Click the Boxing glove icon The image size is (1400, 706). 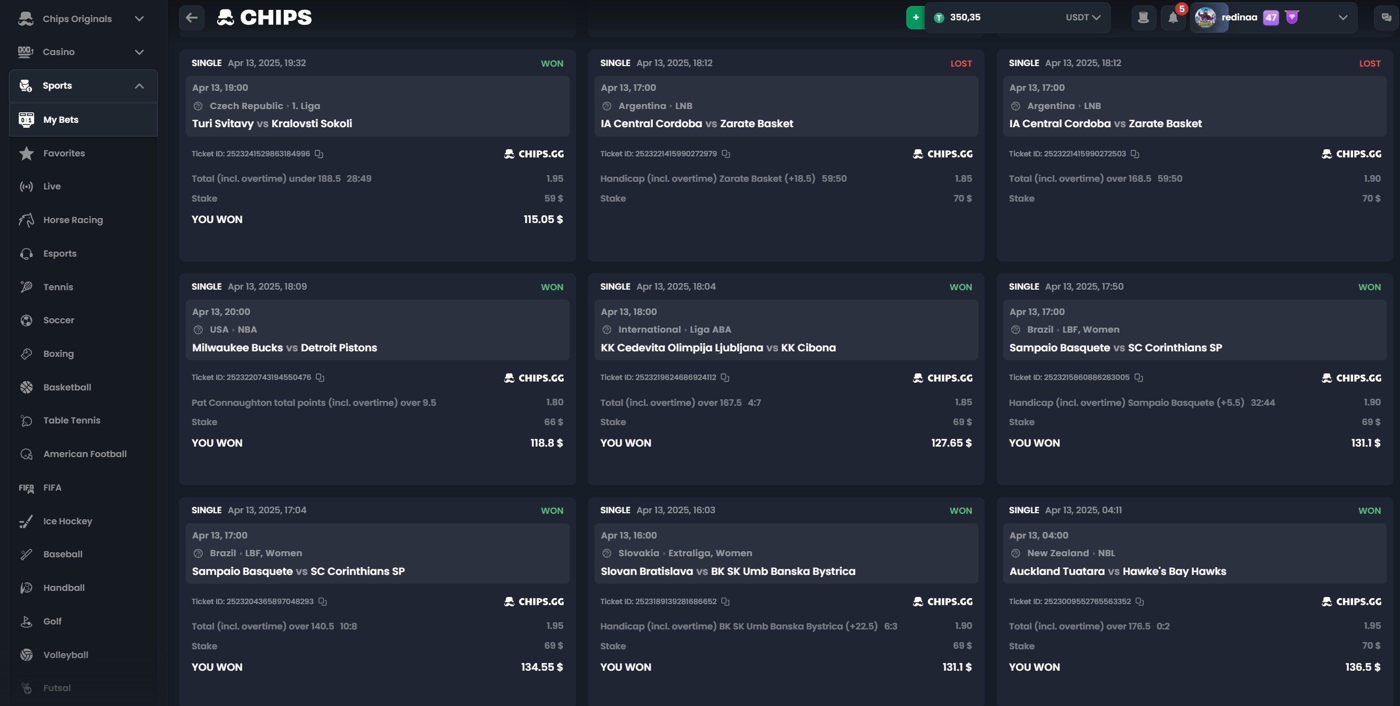[x=26, y=354]
